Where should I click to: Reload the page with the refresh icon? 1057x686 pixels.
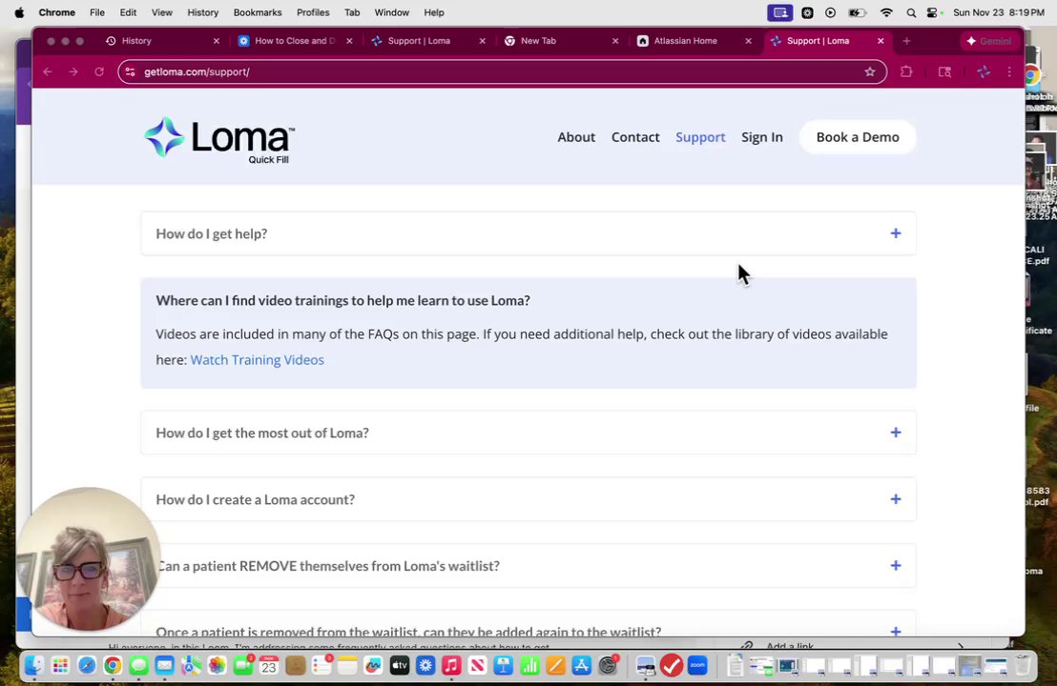(99, 72)
